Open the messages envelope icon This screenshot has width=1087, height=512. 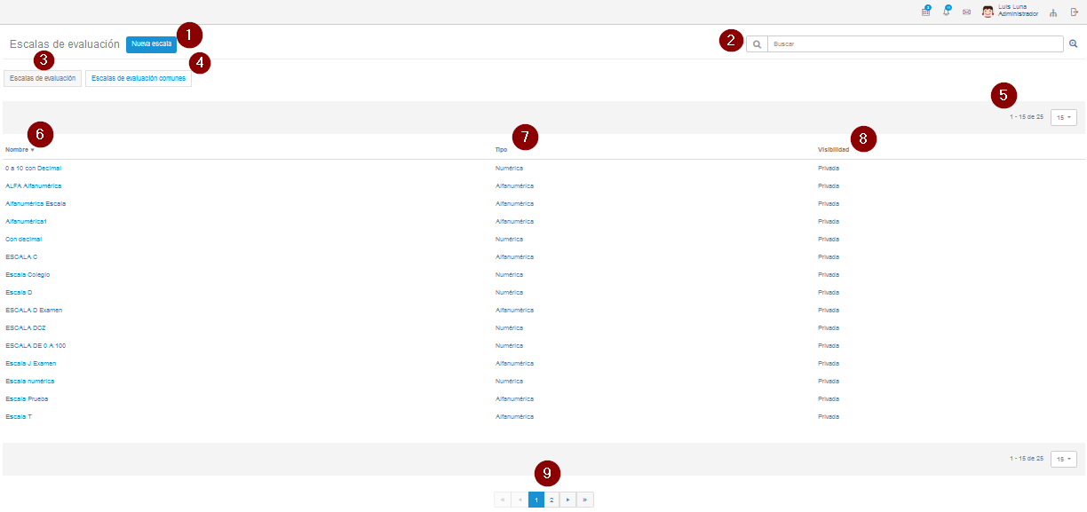(x=966, y=12)
